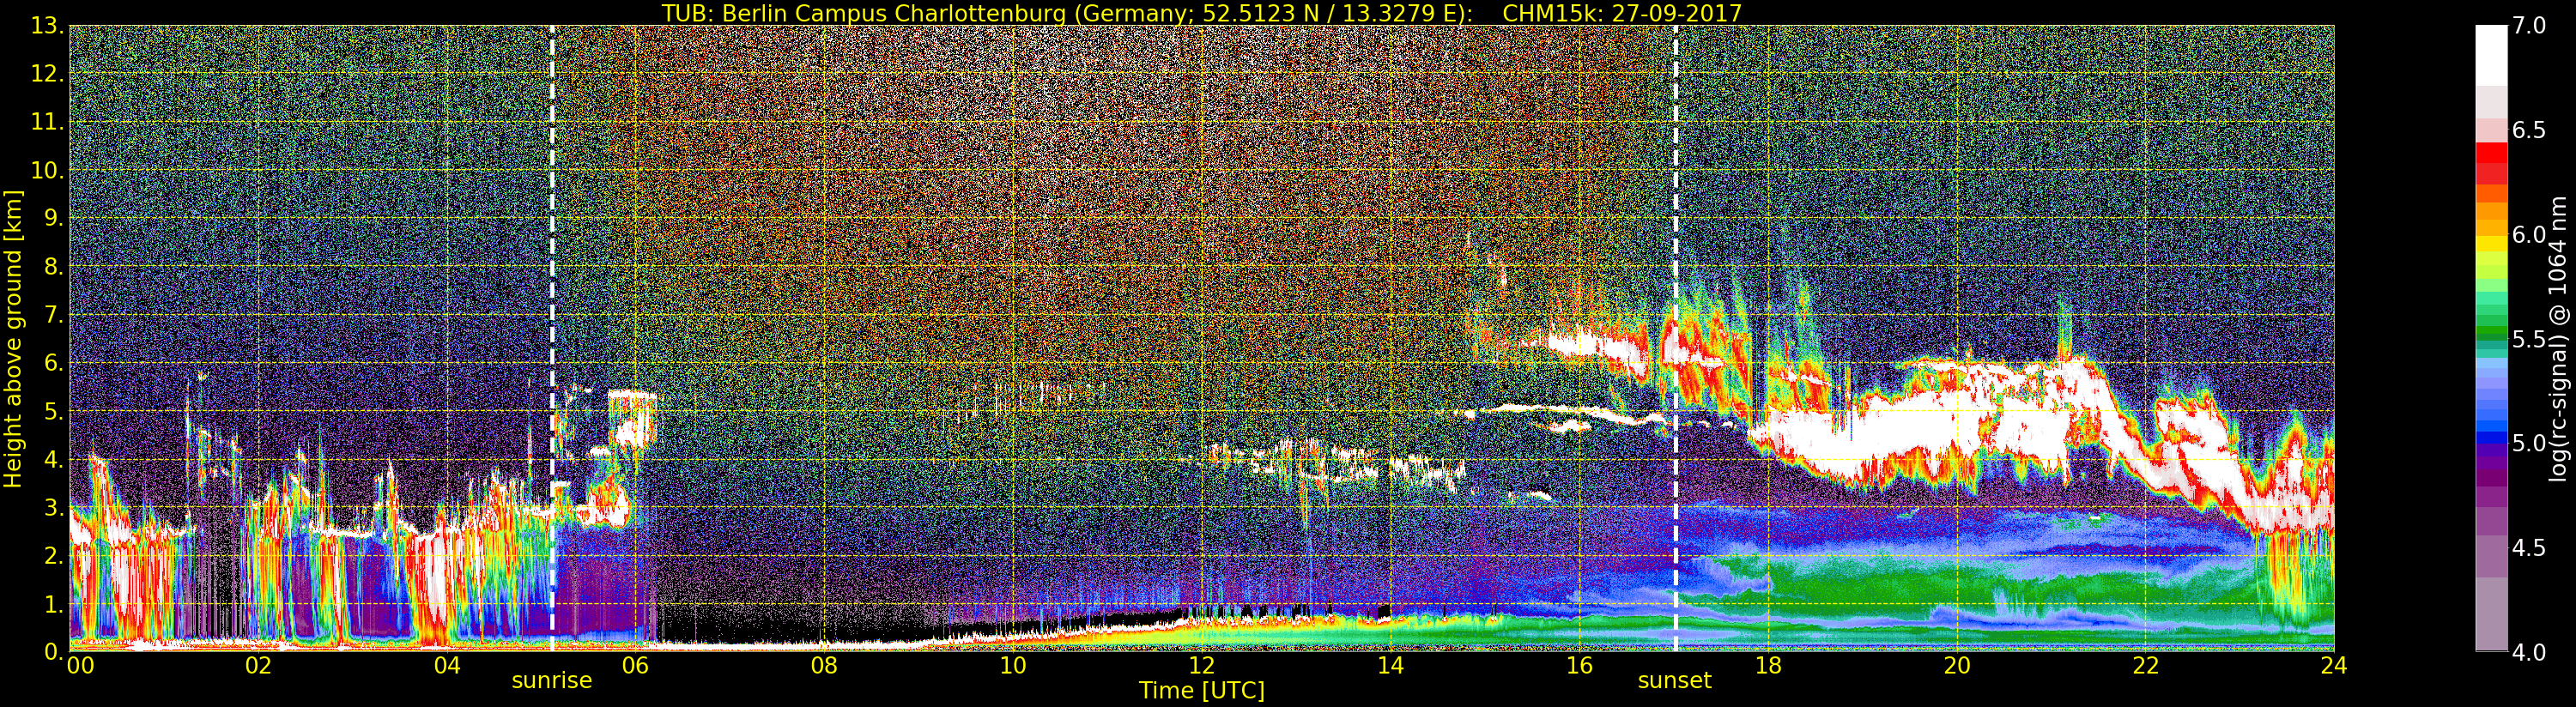
Task: Click the '08' time axis tick label
Action: [824, 665]
